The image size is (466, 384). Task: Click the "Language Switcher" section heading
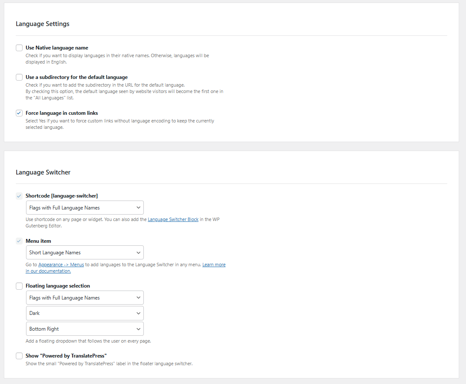43,172
